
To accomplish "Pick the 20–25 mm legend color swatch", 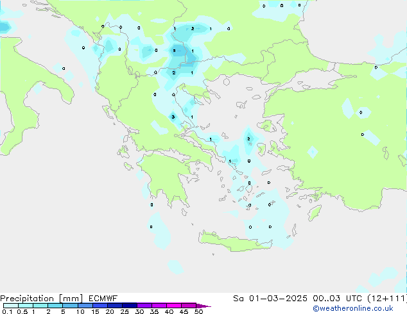I will click(114, 306).
